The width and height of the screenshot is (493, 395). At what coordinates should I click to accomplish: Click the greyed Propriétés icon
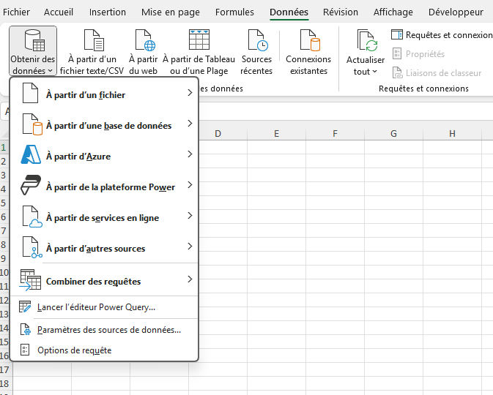(397, 53)
